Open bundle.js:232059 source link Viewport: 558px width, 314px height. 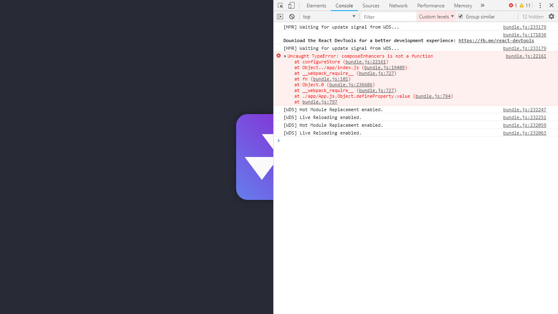point(525,125)
